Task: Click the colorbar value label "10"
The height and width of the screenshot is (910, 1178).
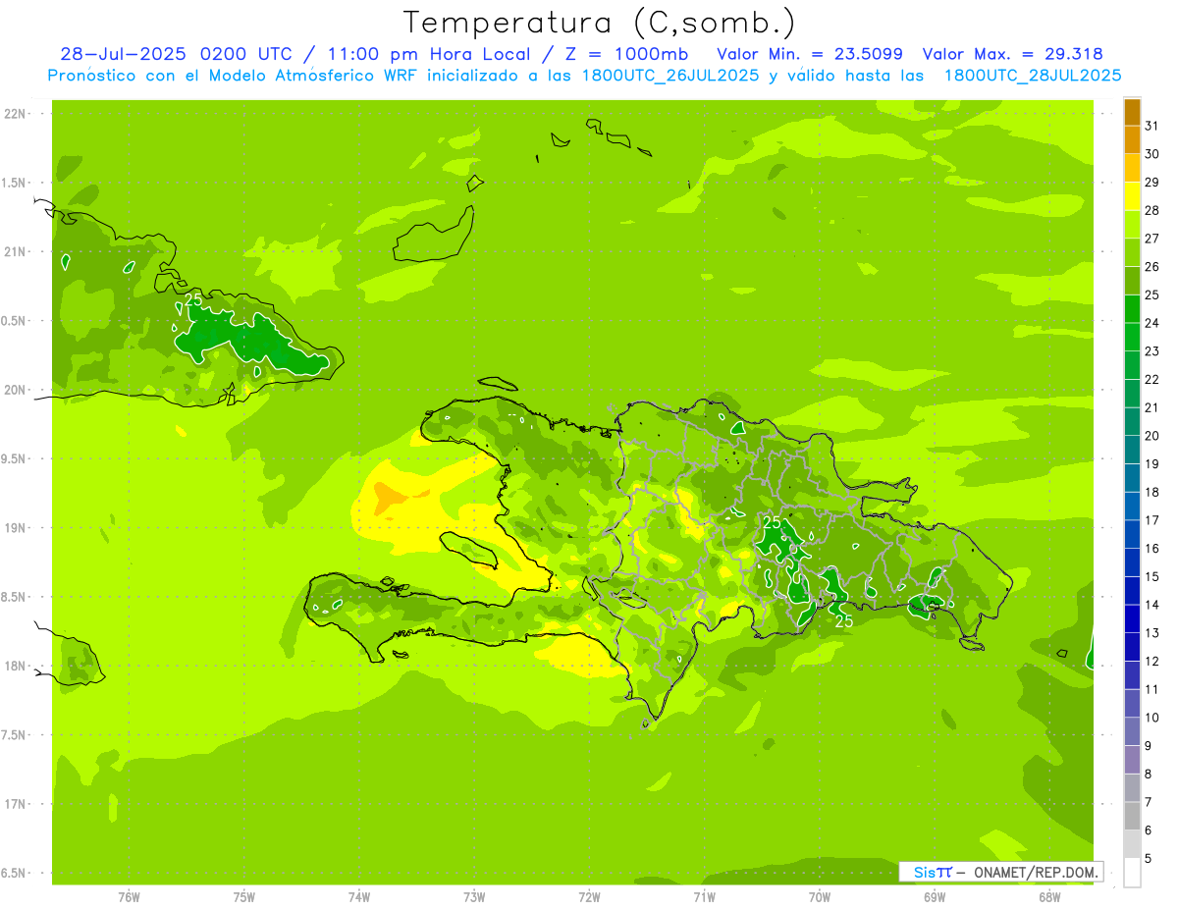Action: (x=1151, y=718)
